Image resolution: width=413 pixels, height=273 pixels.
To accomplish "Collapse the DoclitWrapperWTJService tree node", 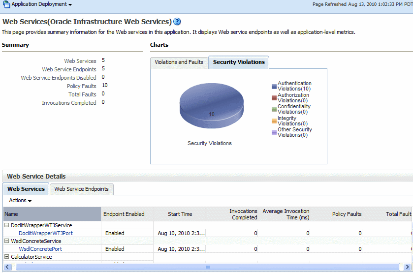I will [x=6, y=225].
